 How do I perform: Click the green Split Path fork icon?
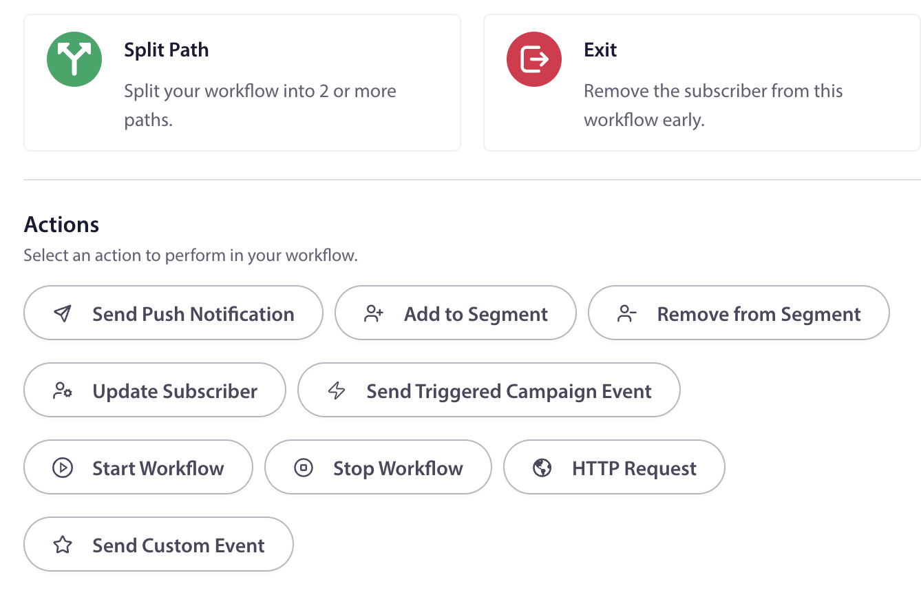pyautogui.click(x=74, y=59)
